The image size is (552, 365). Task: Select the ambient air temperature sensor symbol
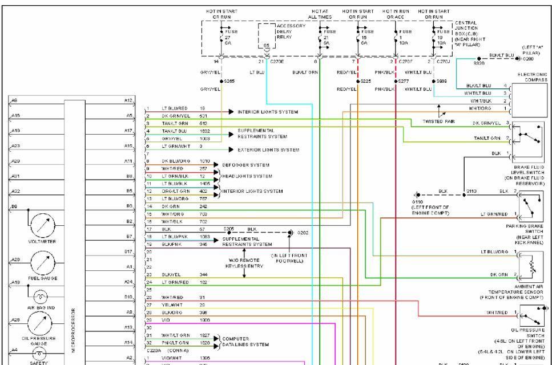click(x=529, y=264)
